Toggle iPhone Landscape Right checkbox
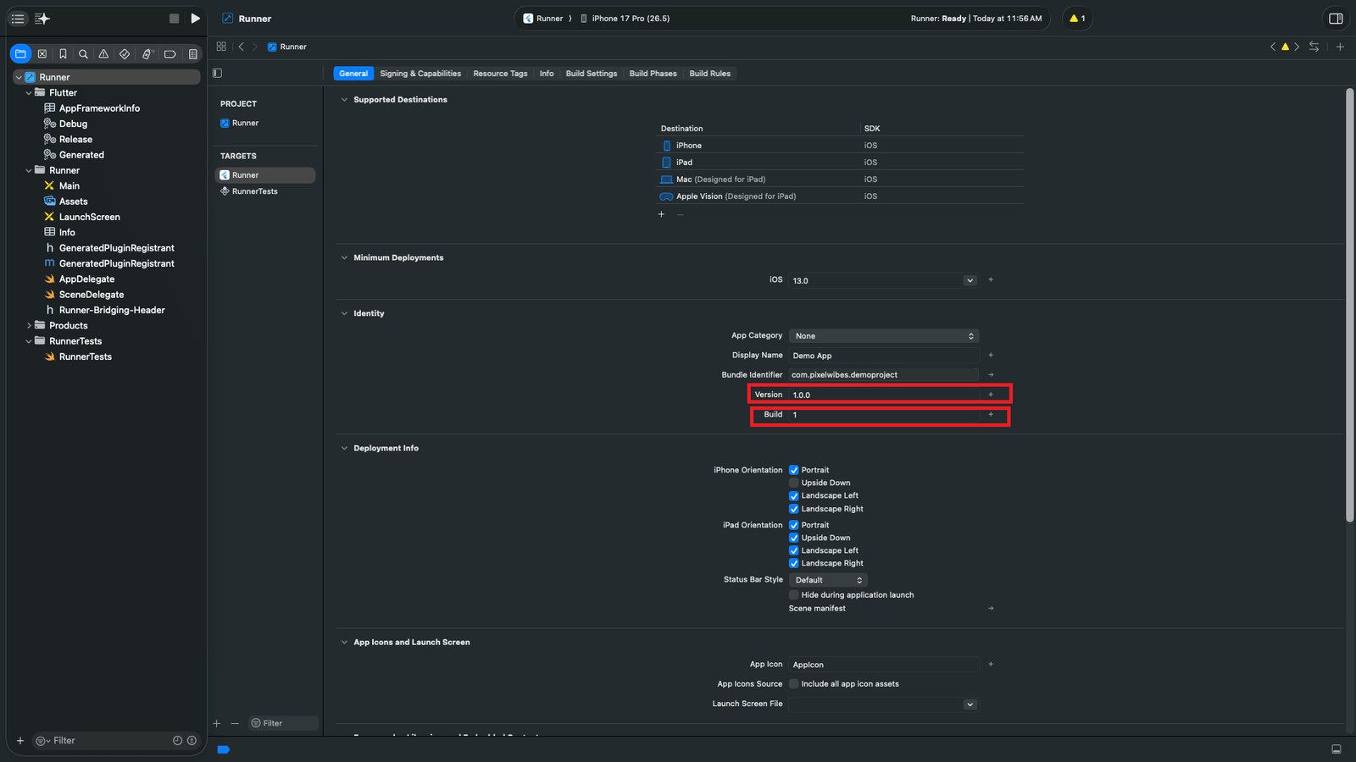 click(794, 509)
